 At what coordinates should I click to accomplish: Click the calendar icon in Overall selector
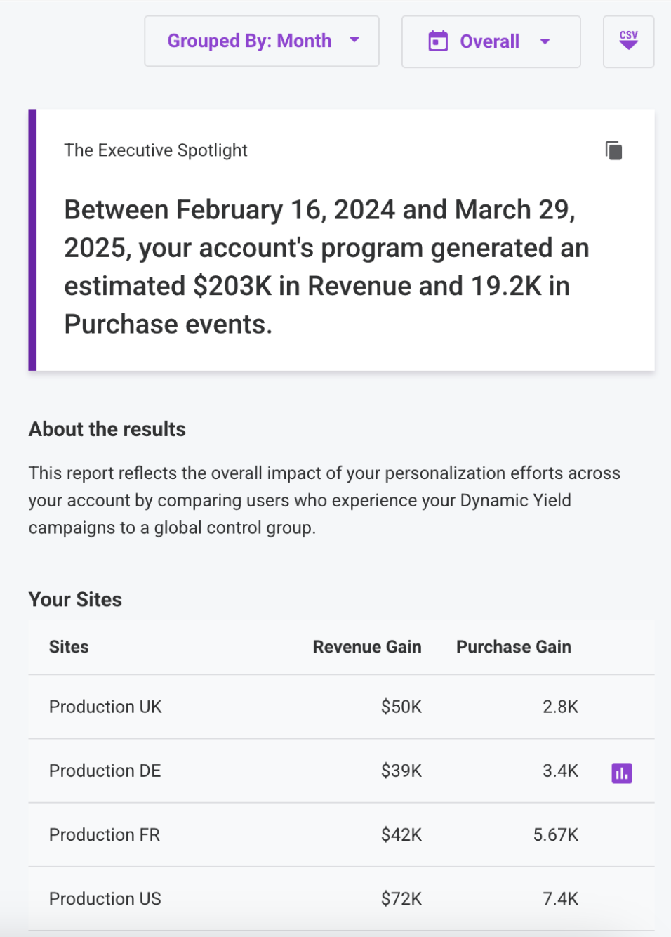coord(438,41)
